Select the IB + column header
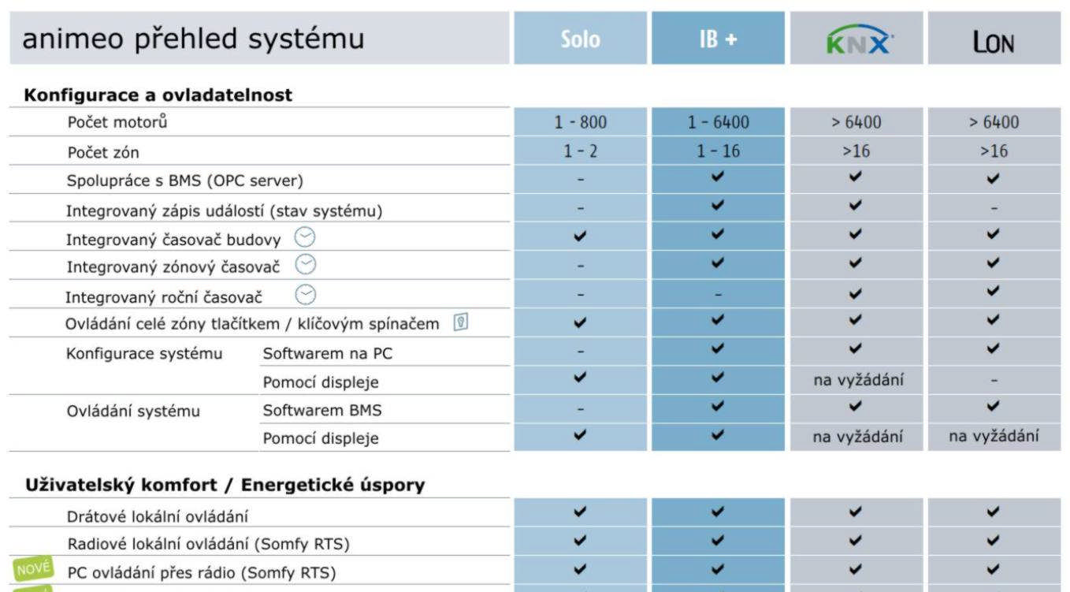 point(718,39)
